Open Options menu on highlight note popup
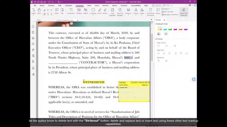227x127 pixels. pos(145,85)
